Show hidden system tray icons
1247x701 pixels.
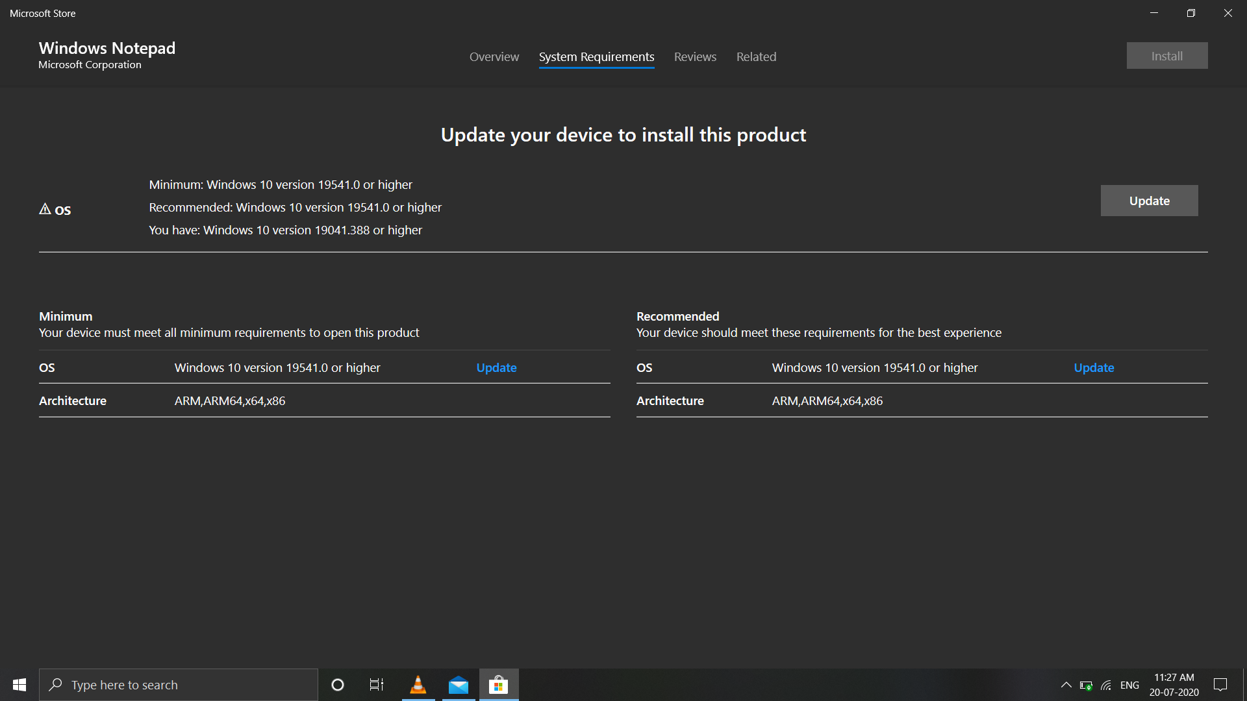[1066, 685]
